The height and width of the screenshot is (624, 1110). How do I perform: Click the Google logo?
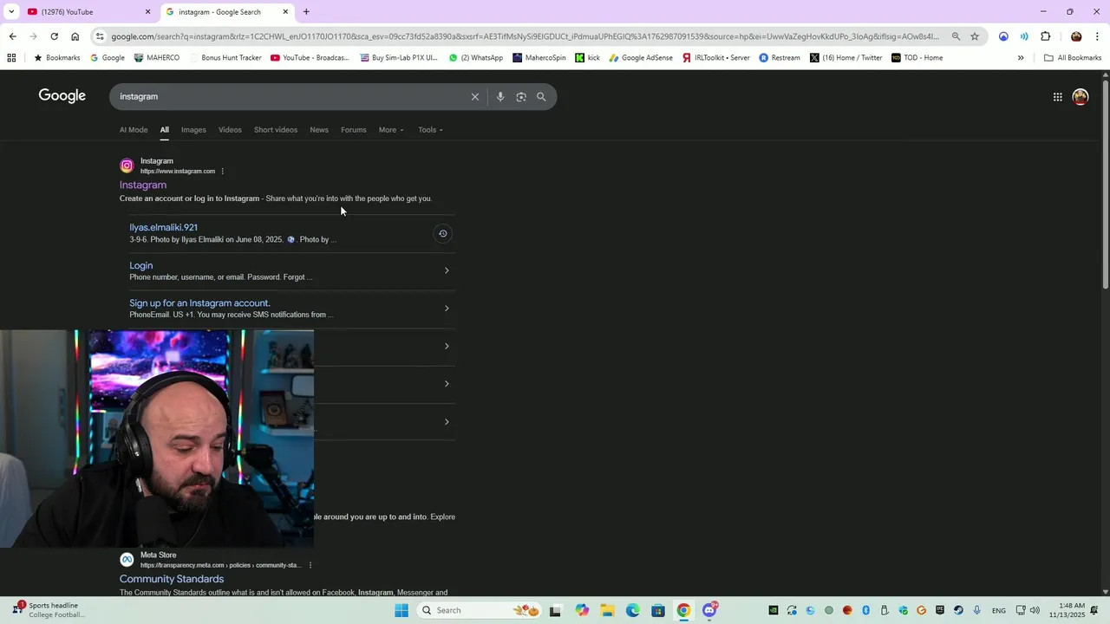pos(62,95)
